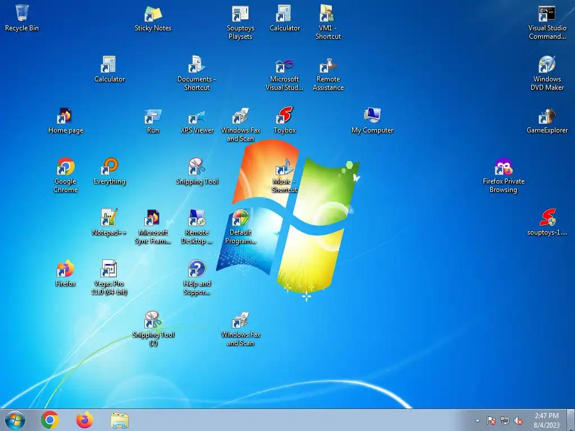Select the souptoys-1 installer icon
Viewport: 575px width, 431px height.
(x=547, y=222)
